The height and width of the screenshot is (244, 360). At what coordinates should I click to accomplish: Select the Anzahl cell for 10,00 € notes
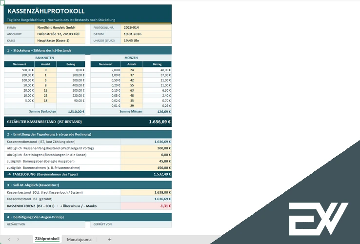coord(45,96)
